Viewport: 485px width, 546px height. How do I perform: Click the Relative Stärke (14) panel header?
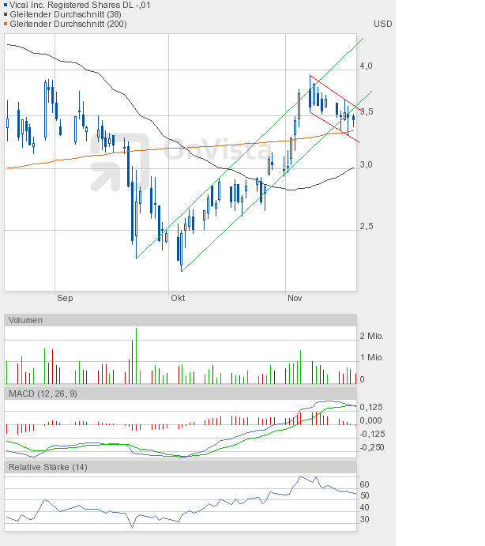47,467
